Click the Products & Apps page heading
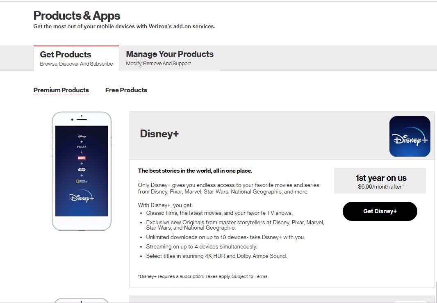 click(76, 16)
